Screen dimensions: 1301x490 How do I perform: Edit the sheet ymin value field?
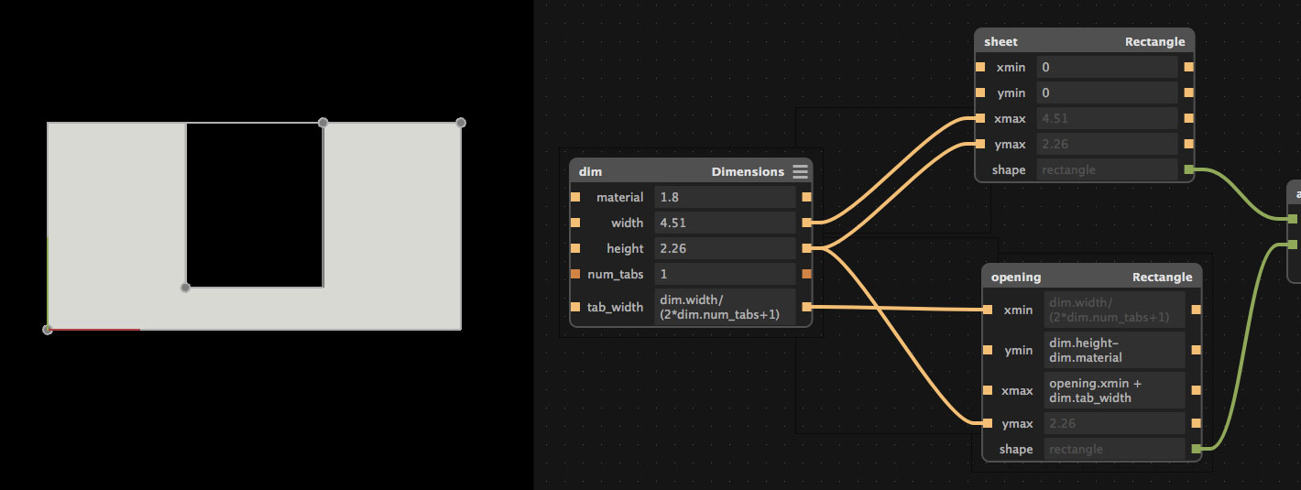point(1108,93)
